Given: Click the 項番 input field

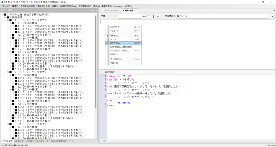Looking at the screenshot, I should (x=130, y=16).
